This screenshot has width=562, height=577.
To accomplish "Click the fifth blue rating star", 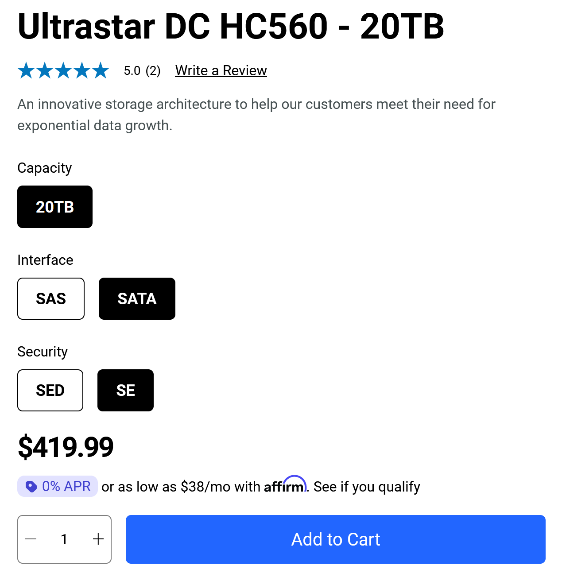I will 101,71.
